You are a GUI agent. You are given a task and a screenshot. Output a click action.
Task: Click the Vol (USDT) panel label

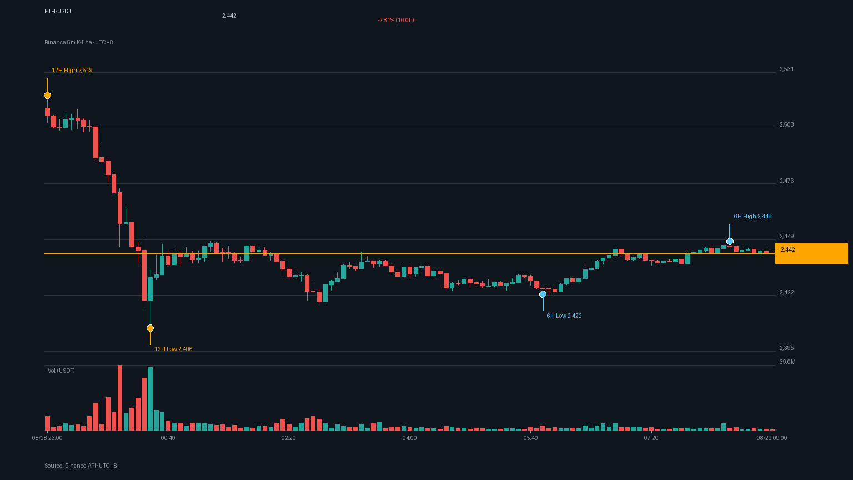pyautogui.click(x=61, y=371)
